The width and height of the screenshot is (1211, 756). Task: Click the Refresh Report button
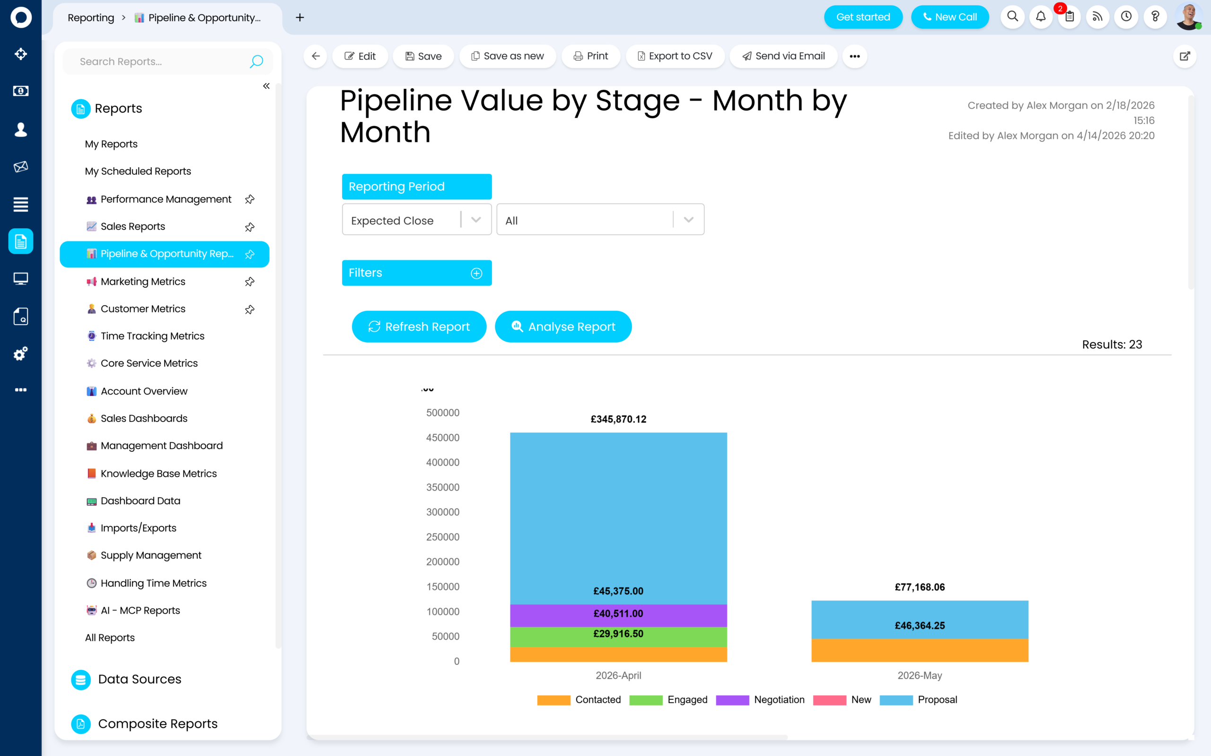point(419,326)
